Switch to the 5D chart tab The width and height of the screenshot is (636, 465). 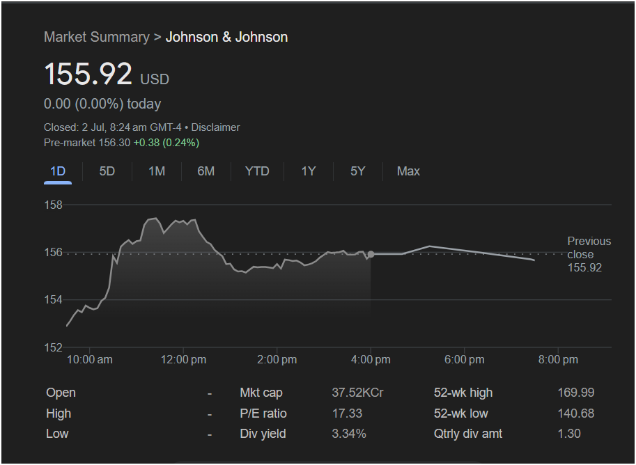click(107, 171)
